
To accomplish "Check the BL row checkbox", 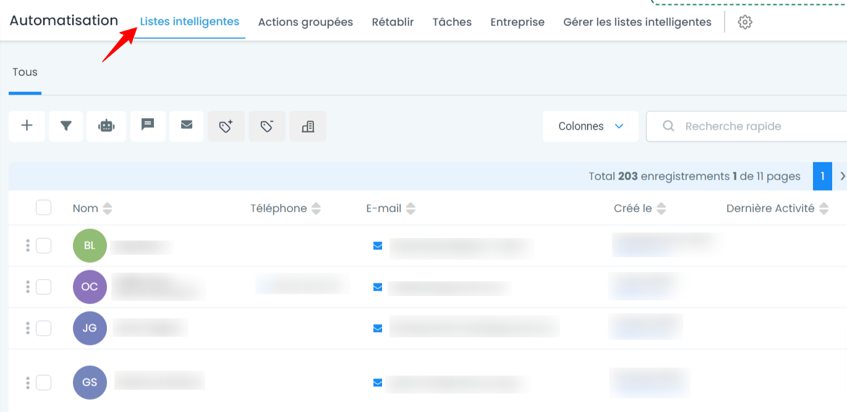I will (43, 245).
